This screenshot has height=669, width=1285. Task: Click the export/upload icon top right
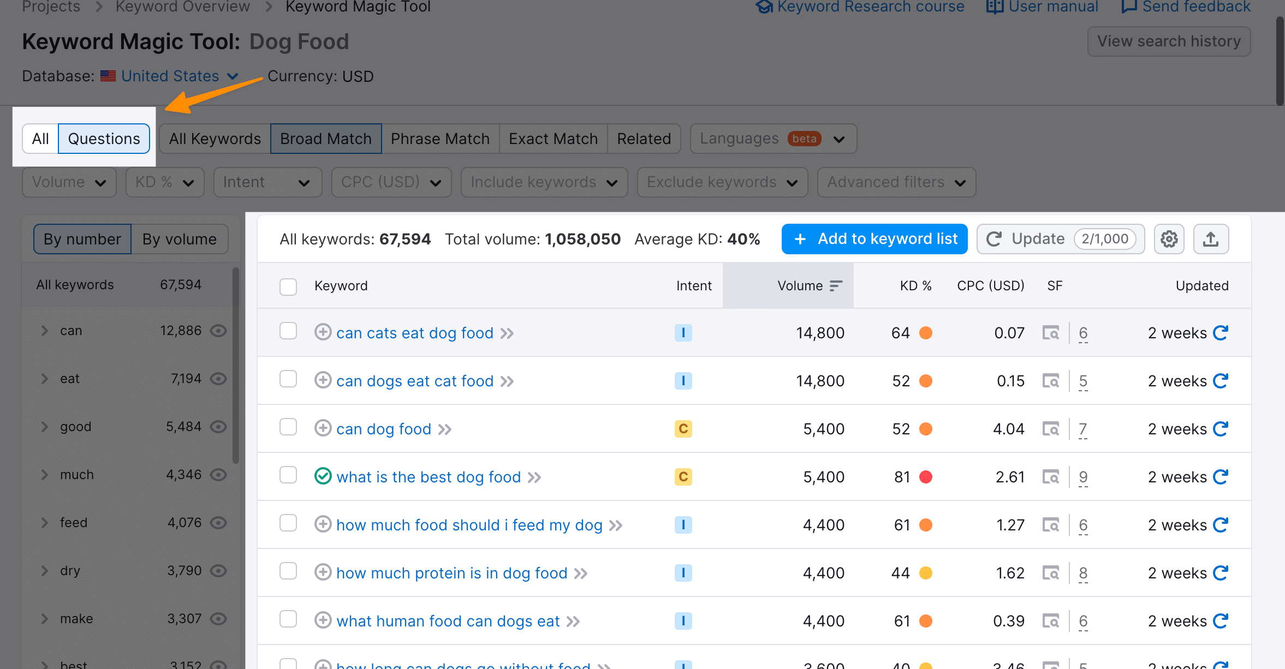pos(1210,239)
